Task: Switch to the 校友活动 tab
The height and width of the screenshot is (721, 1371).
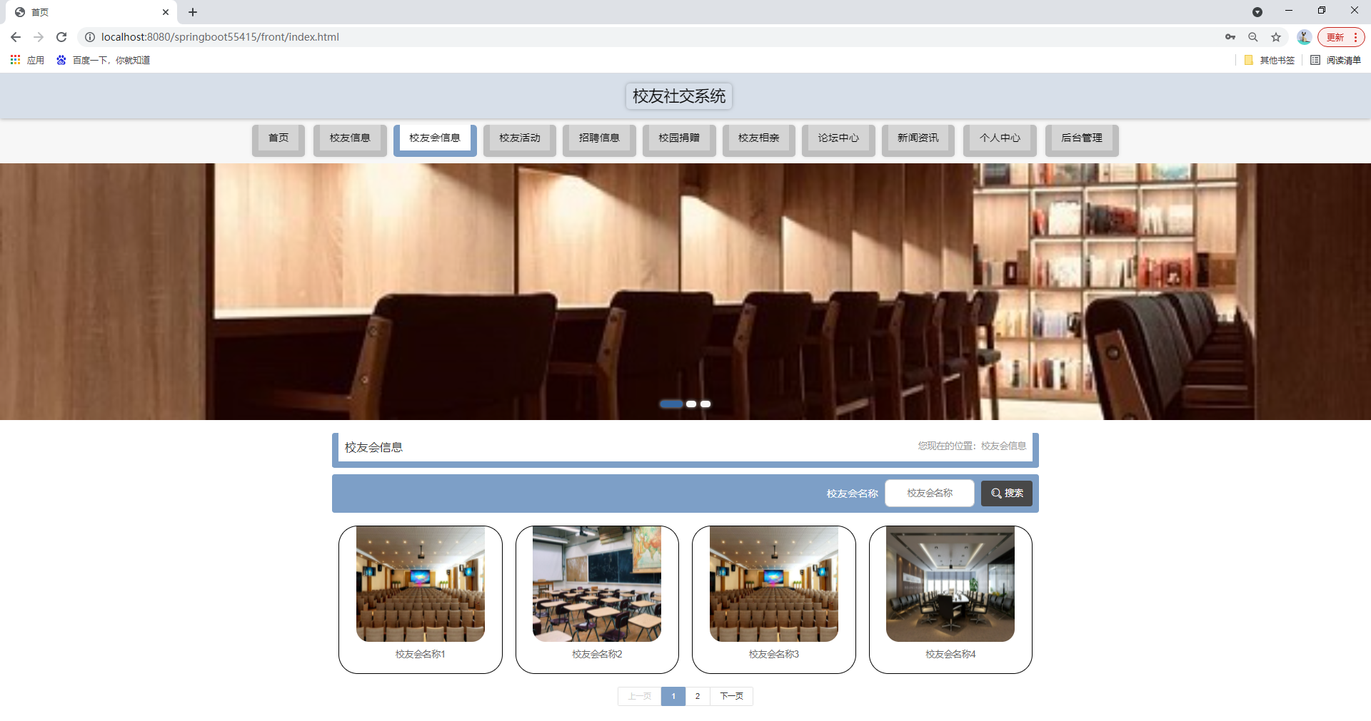Action: click(x=519, y=138)
